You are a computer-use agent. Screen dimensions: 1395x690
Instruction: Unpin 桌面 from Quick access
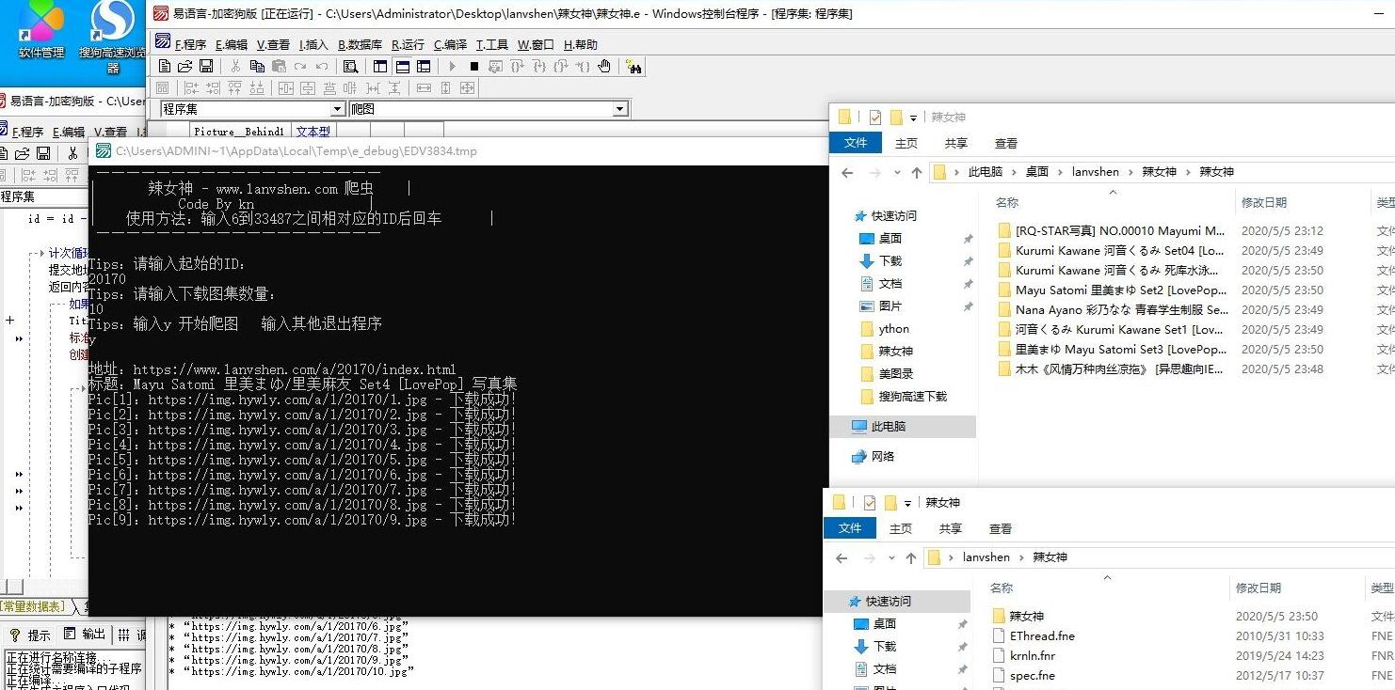click(968, 238)
